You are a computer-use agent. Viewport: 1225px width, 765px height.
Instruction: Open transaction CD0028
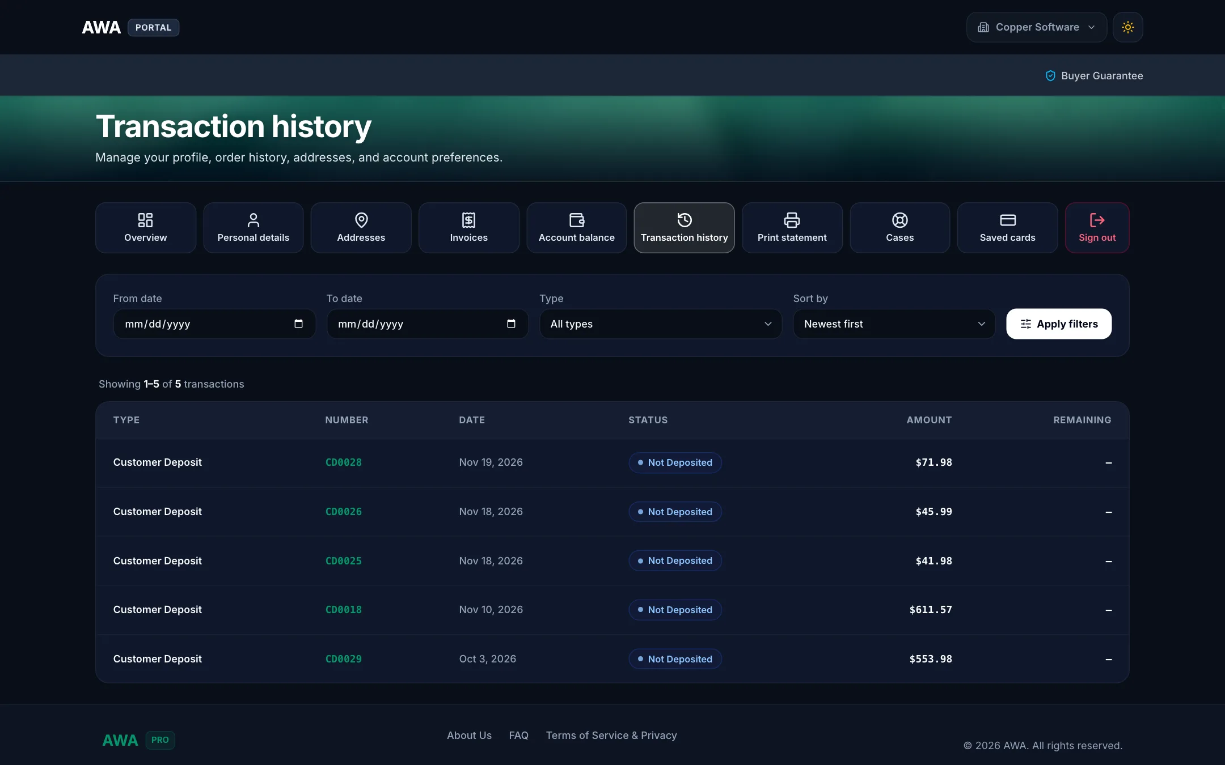tap(344, 462)
